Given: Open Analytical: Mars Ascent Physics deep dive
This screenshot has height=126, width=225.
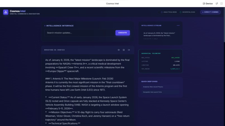Looking at the screenshot, I should [161, 87].
